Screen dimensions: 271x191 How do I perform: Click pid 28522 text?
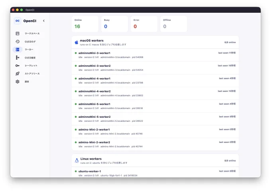coord(137,121)
